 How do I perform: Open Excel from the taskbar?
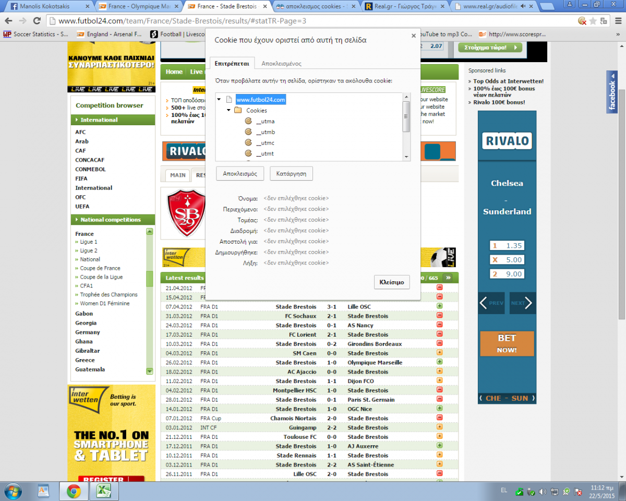103,491
